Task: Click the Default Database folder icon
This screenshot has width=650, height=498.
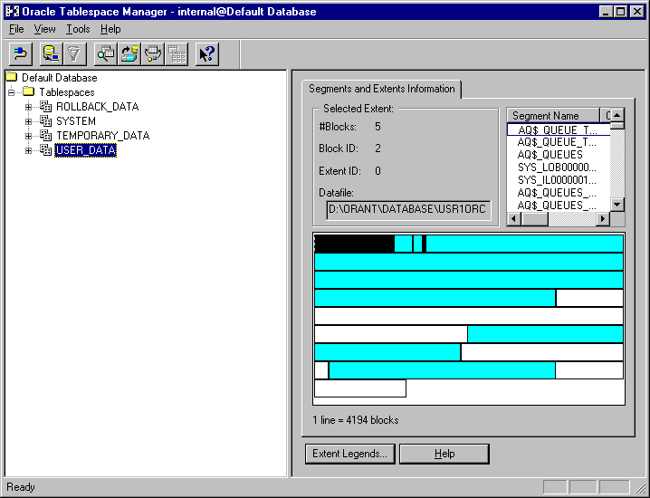Action: click(12, 77)
